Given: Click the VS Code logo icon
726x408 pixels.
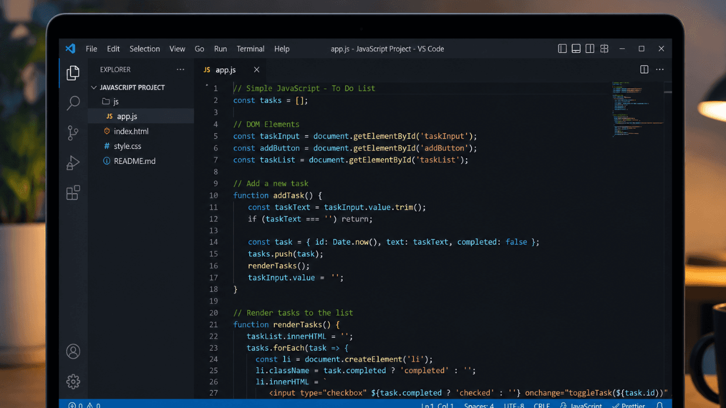Looking at the screenshot, I should 70,49.
